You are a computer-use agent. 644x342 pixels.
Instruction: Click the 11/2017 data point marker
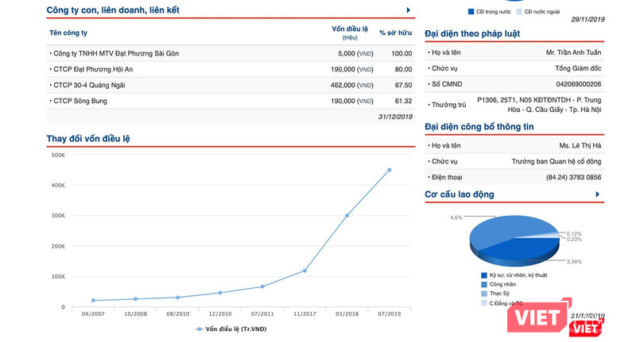[x=305, y=271]
